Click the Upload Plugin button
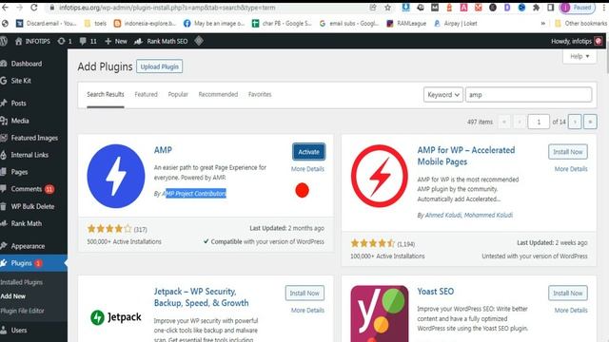Viewport: 609px width, 342px height. [x=159, y=66]
